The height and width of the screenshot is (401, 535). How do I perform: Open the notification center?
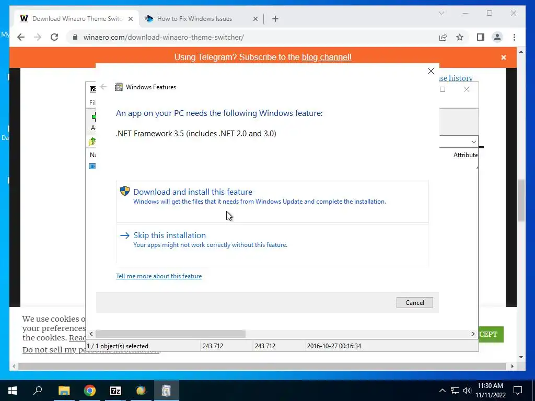coord(518,391)
